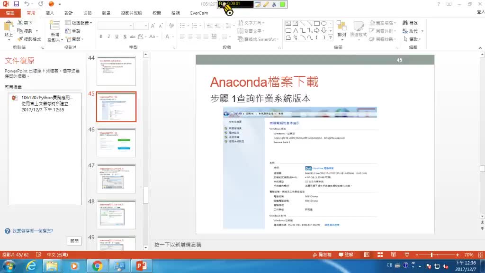The height and width of the screenshot is (273, 485).
Task: Toggle numbered list button
Action: 195,26
